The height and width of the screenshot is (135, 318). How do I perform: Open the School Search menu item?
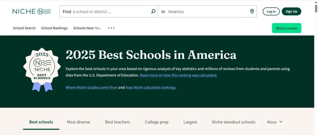24,28
